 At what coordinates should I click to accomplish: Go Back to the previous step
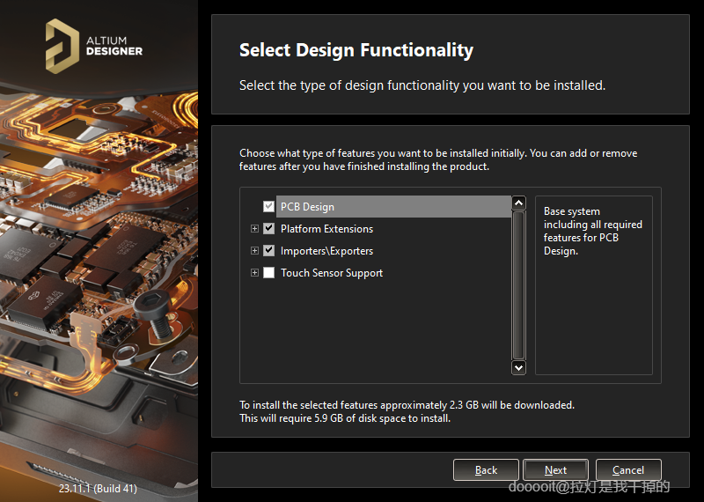(486, 470)
